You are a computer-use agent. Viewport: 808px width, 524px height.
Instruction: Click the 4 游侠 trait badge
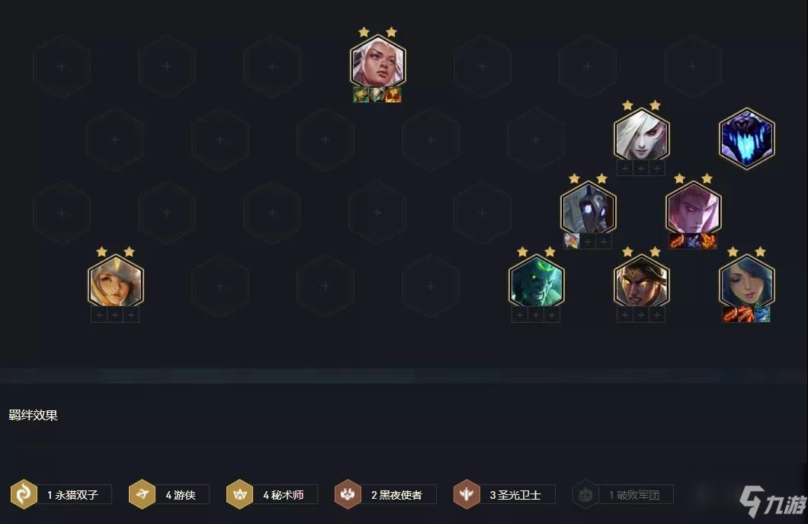168,494
